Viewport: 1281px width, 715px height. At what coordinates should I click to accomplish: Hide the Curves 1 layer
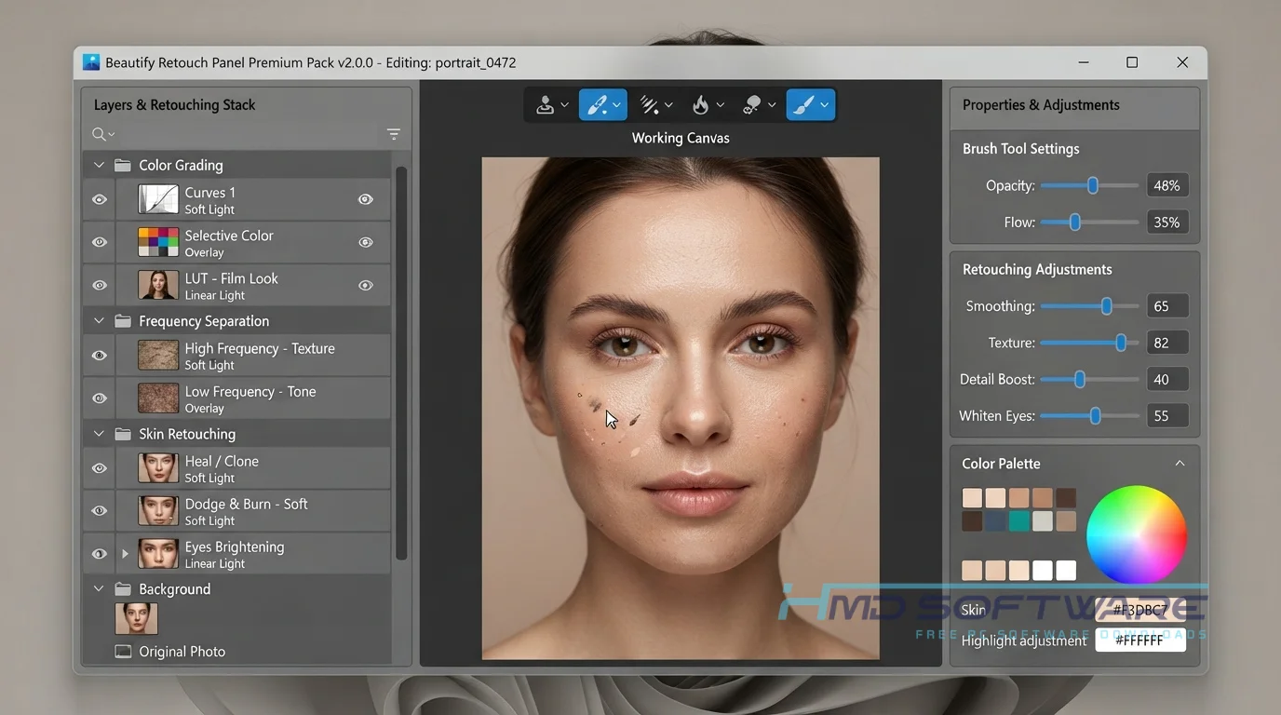click(x=100, y=199)
